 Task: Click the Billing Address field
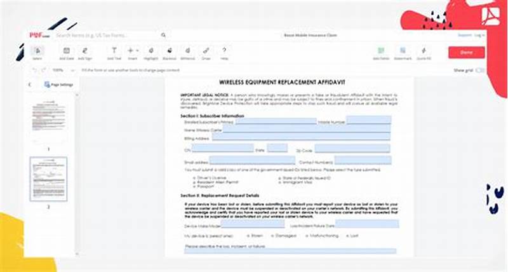pos(301,137)
